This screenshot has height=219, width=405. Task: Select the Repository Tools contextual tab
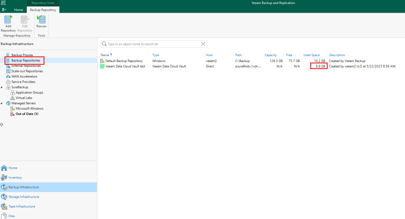point(43,3)
